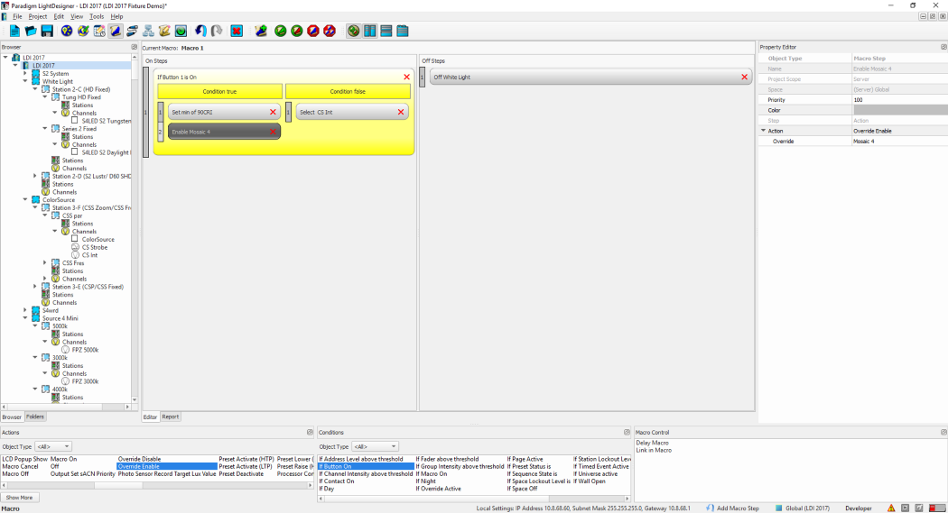This screenshot has width=948, height=513.
Task: Open the Tools menu
Action: [96, 16]
